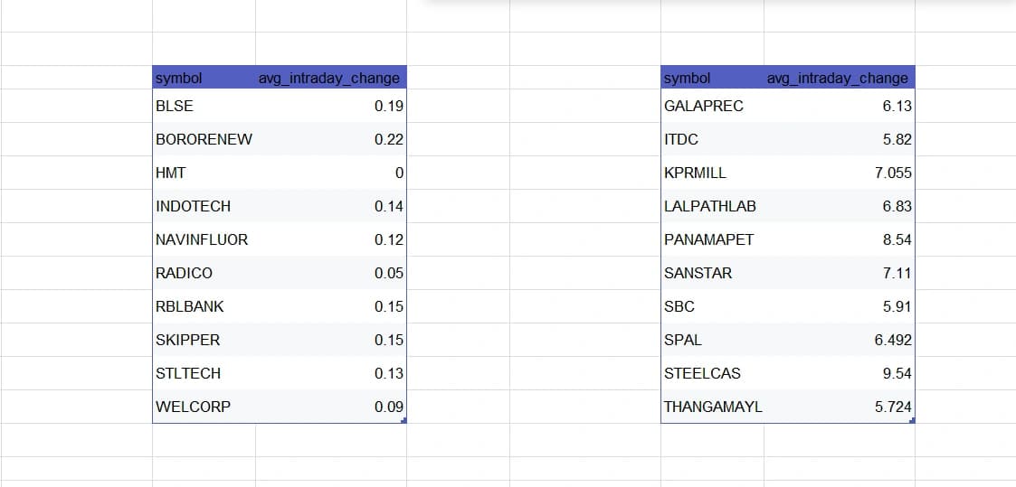Click the table corner handle below THANGAMAYL's 5.724
This screenshot has width=1016, height=487.
pyautogui.click(x=912, y=421)
